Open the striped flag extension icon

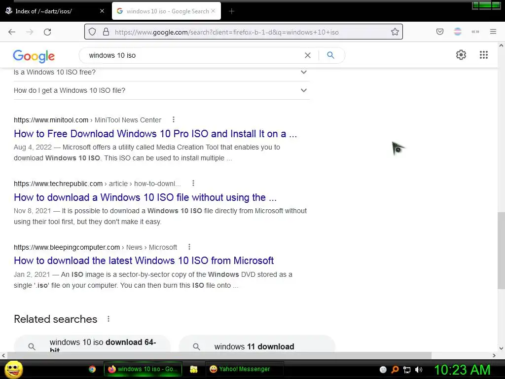(458, 32)
